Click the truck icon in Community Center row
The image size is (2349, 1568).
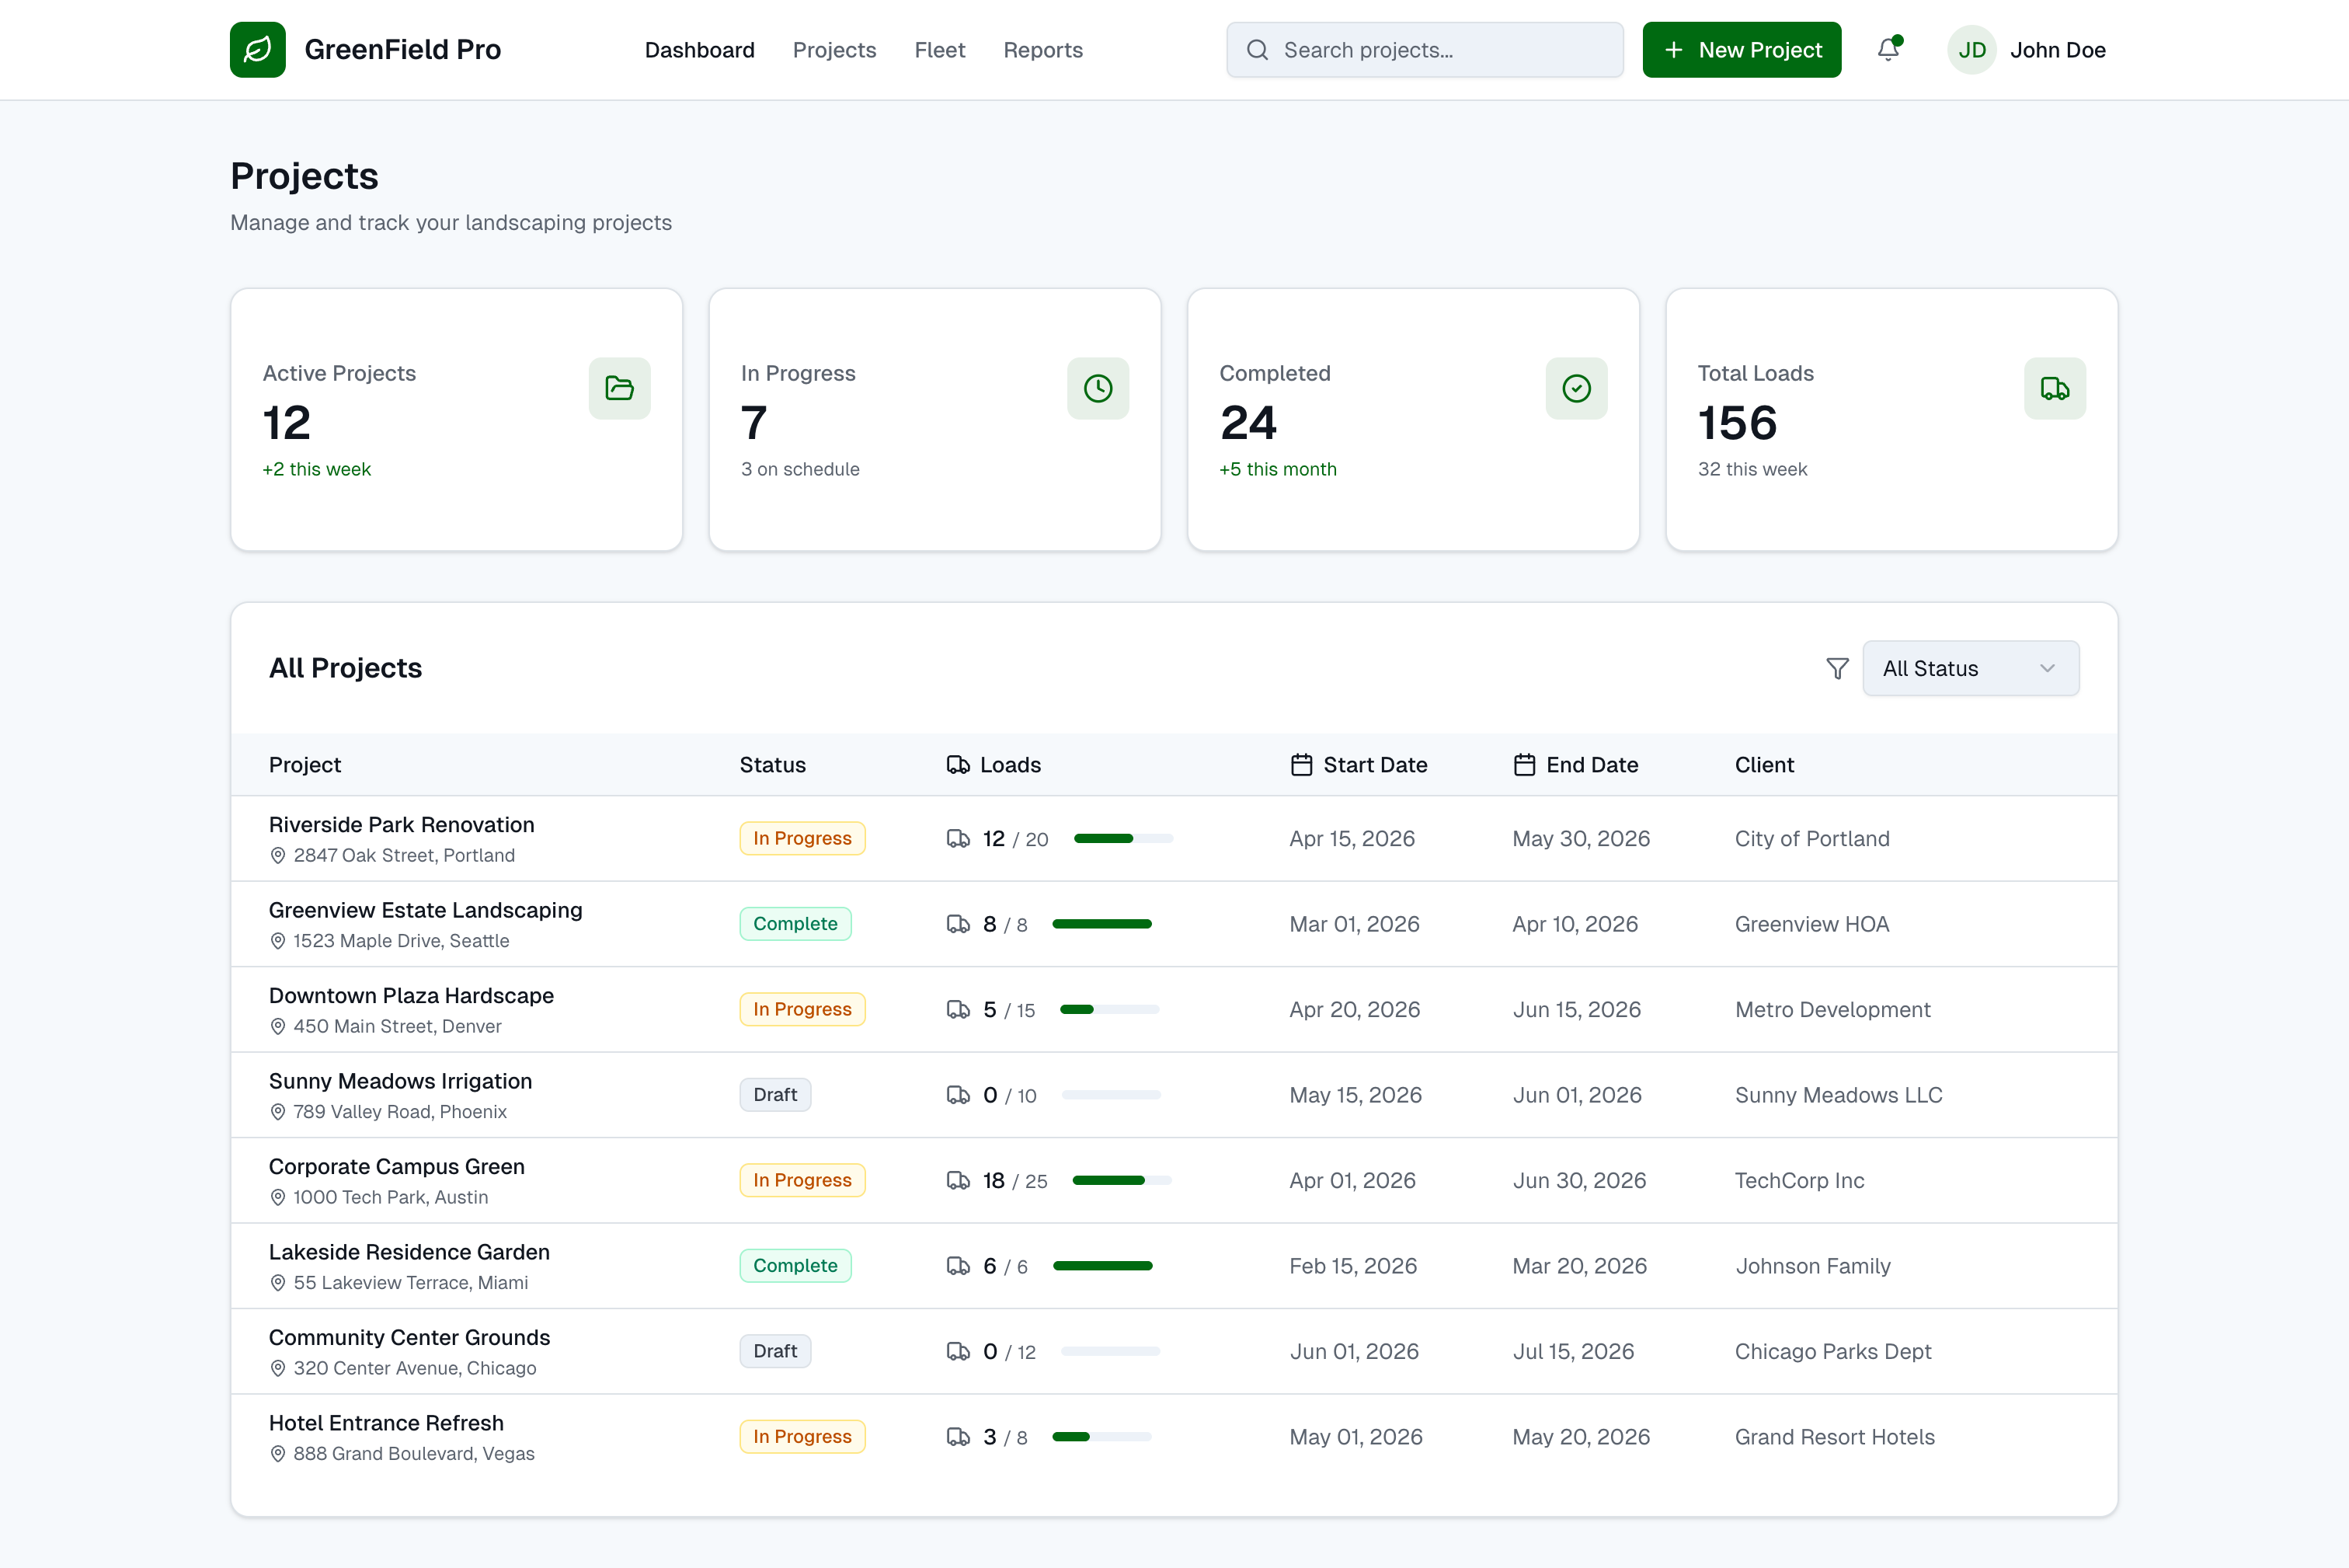[x=958, y=1351]
